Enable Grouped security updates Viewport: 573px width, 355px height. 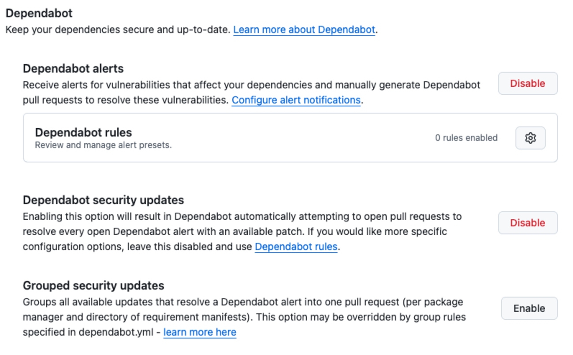pos(529,308)
